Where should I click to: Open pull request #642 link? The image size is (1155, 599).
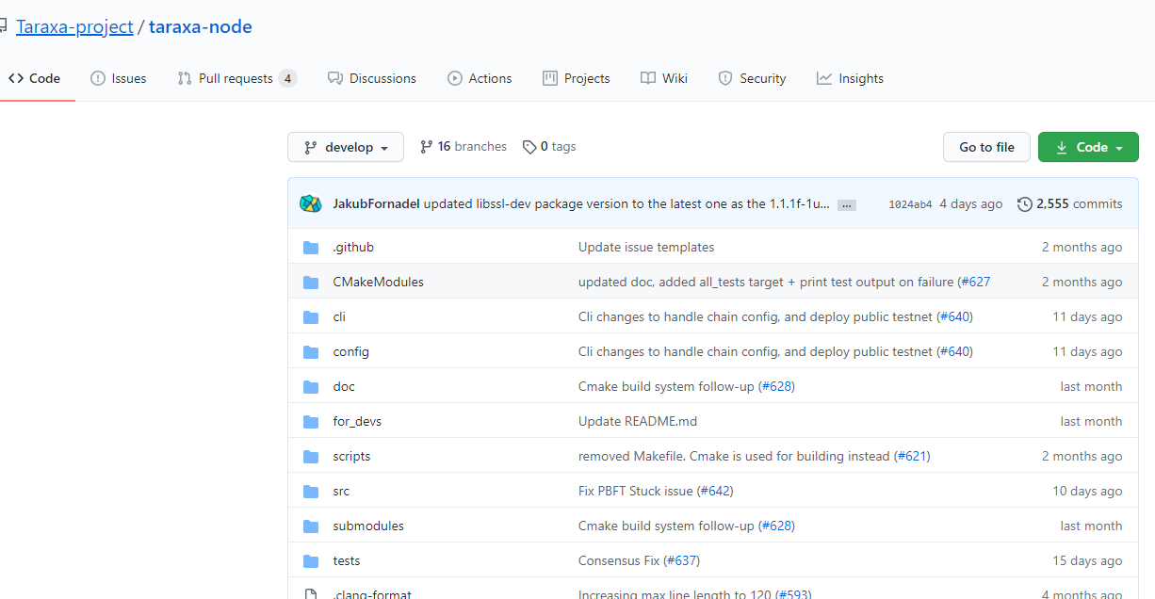coord(715,491)
